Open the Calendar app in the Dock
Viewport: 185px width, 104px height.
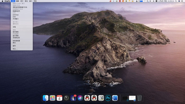pos(59,98)
